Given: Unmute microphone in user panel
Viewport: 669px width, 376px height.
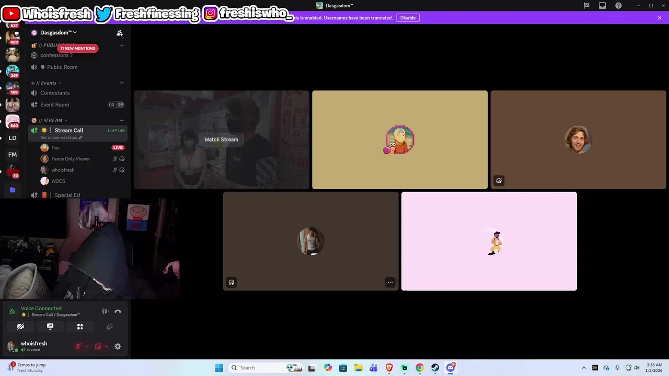Looking at the screenshot, I should click(x=78, y=346).
